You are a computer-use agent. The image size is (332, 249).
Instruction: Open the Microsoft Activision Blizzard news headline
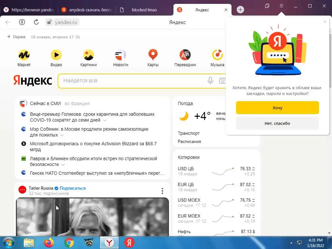(x=93, y=147)
